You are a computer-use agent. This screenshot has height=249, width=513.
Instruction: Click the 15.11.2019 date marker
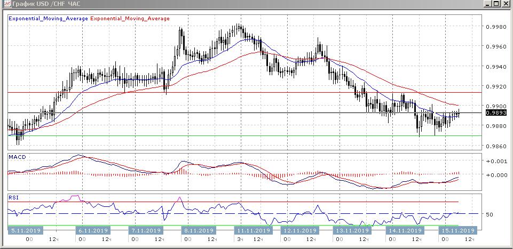coord(457,231)
